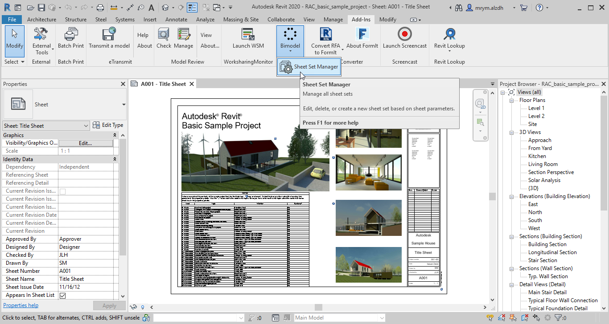Open the Properties help link
609x324 pixels.
click(x=21, y=305)
